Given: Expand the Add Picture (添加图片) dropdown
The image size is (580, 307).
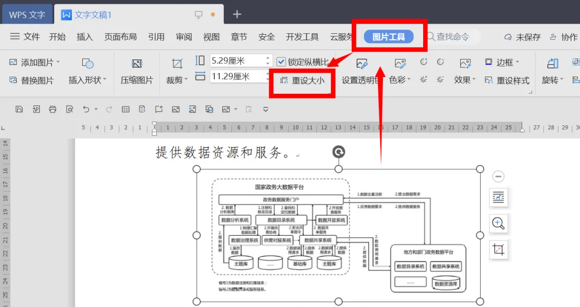Looking at the screenshot, I should pos(59,62).
